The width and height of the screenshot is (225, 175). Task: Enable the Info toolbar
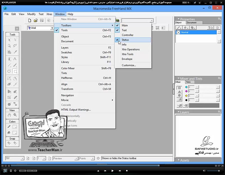(133, 45)
